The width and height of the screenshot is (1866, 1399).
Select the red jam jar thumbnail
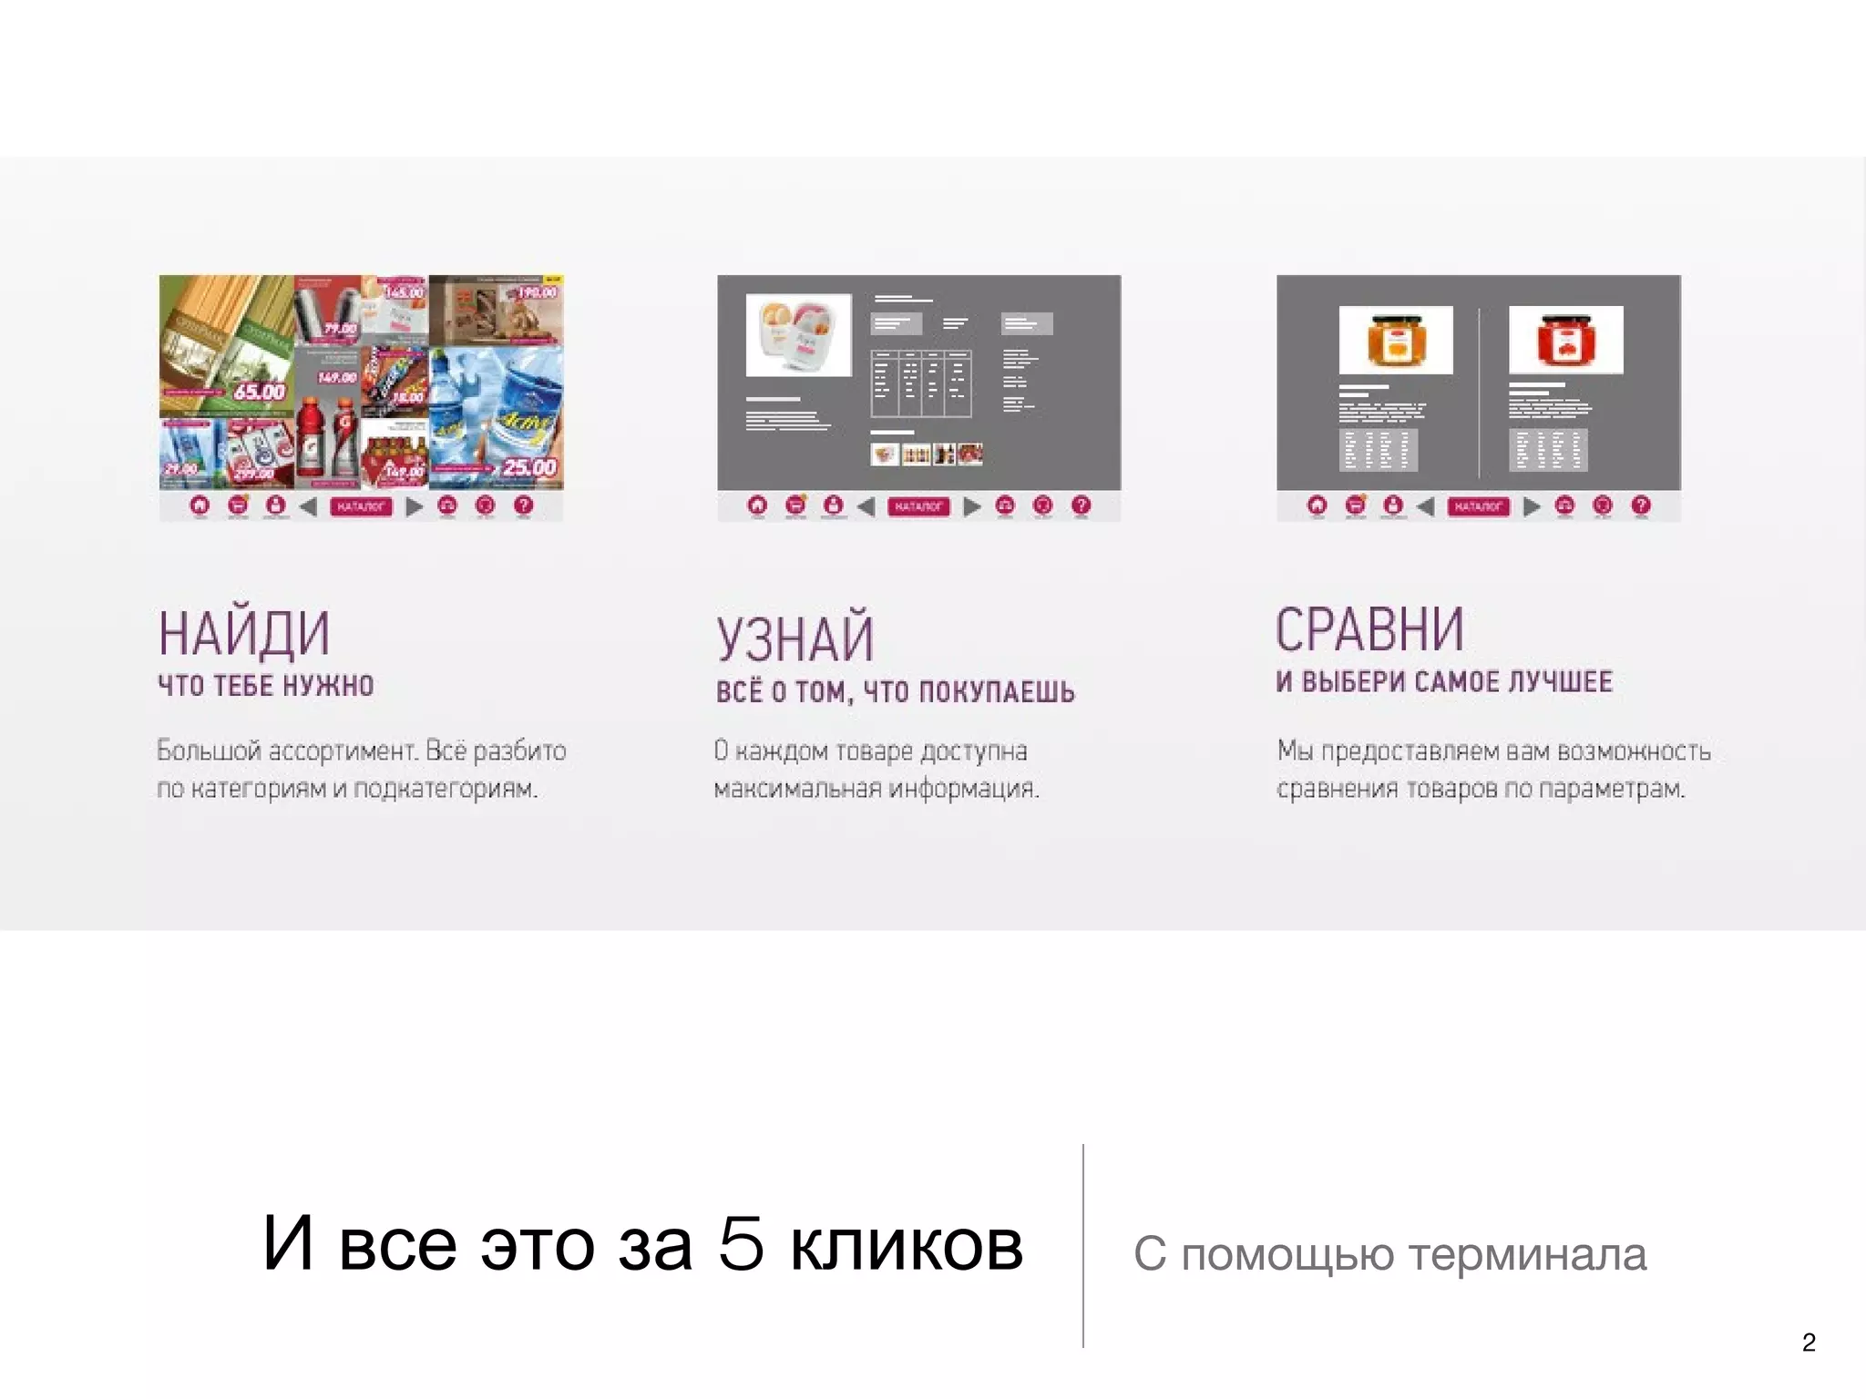tap(1565, 340)
